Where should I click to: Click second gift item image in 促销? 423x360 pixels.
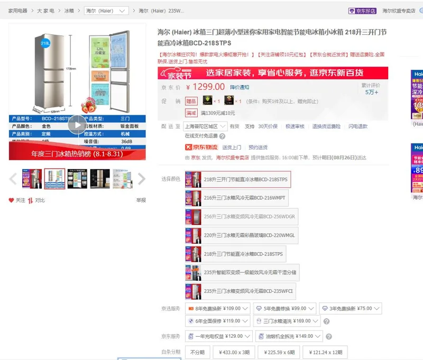229,100
